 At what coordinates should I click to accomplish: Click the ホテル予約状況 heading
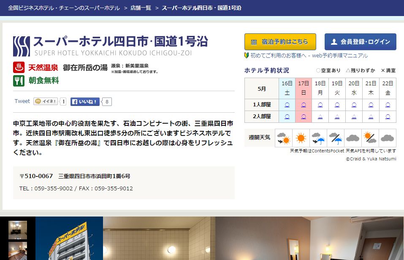[267, 70]
